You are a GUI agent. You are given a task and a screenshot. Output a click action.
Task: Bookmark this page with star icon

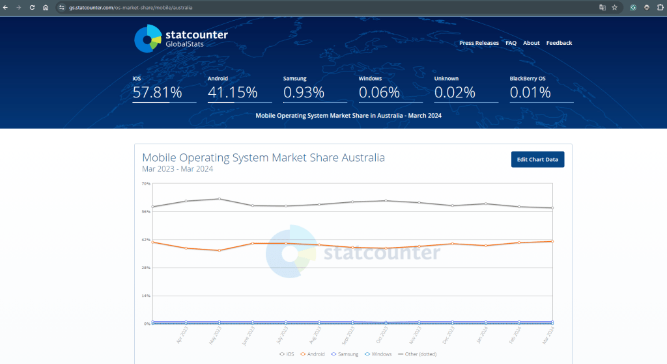coord(614,7)
